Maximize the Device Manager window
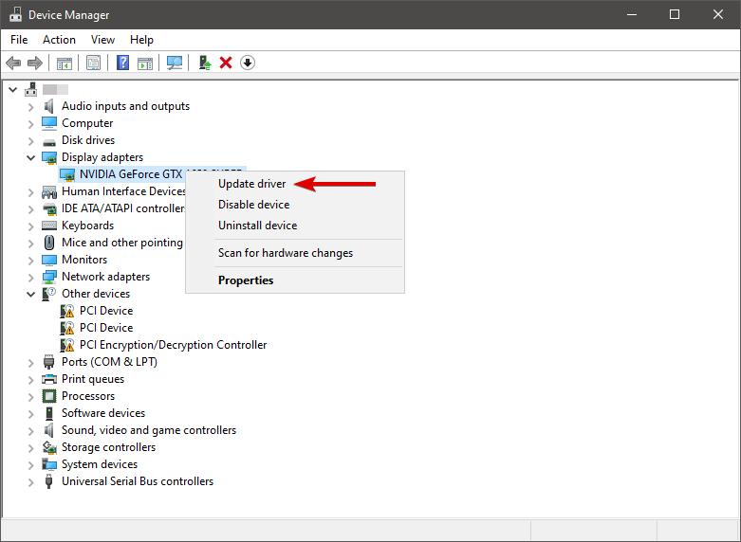Image resolution: width=741 pixels, height=542 pixels. [675, 14]
